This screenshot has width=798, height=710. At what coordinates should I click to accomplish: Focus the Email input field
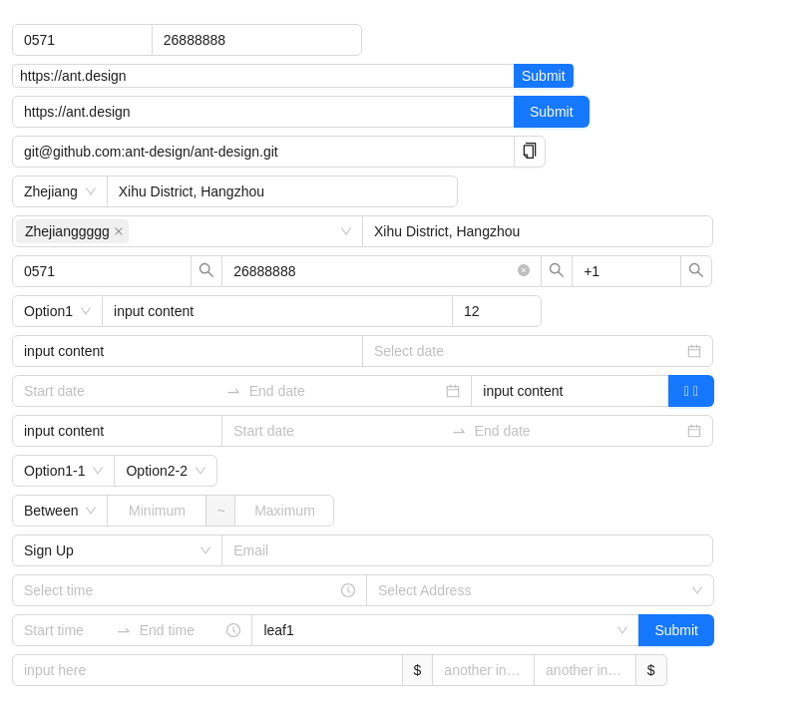click(x=467, y=550)
